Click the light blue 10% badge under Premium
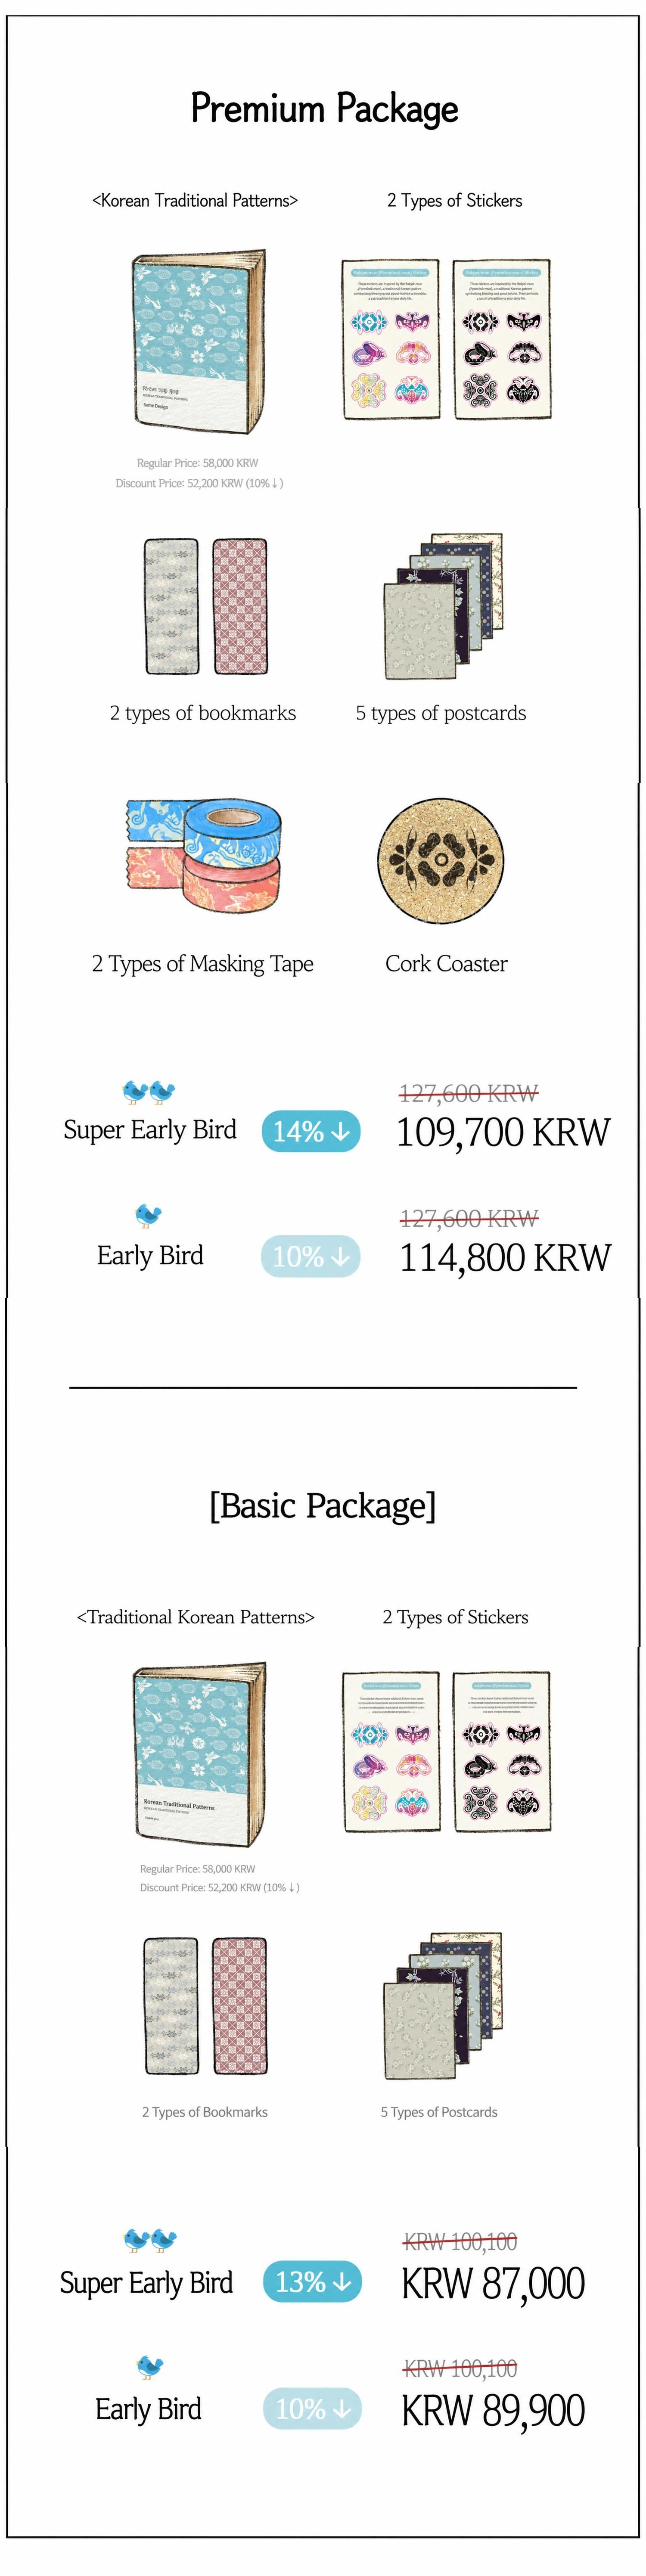 [x=311, y=1256]
